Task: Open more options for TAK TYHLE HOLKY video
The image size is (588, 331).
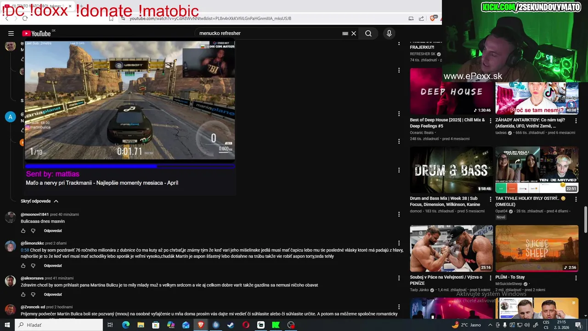Action: pos(576,199)
